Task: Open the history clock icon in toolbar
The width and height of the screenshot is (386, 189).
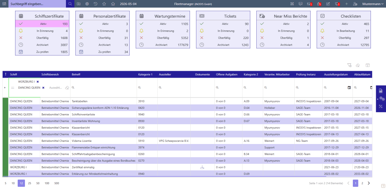Action: (95, 4)
